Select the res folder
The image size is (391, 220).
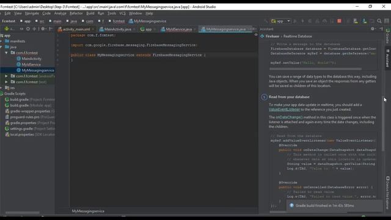pyautogui.click(x=10, y=88)
